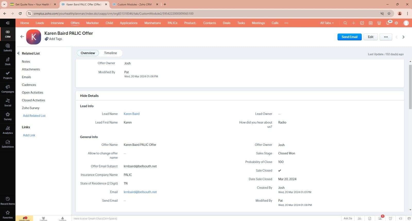Open the calendar icon in CRM header
Image resolution: width=412 pixels, height=221 pixels.
[x=371, y=23]
